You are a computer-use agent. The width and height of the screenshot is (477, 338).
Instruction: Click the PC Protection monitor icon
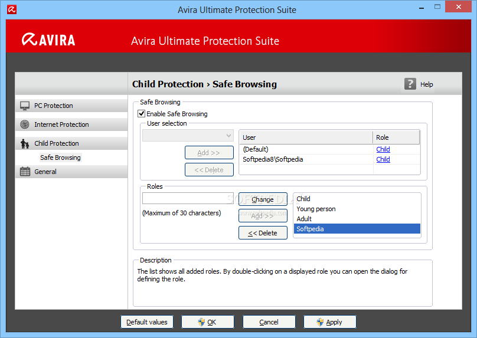tap(25, 106)
